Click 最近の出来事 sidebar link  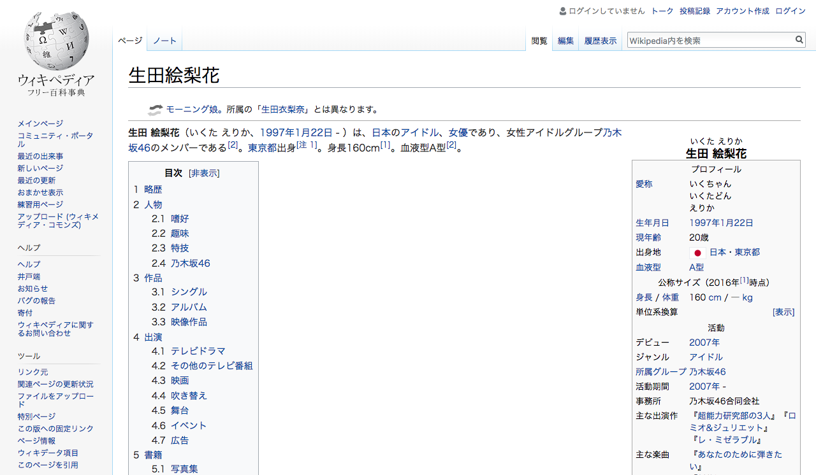click(40, 156)
